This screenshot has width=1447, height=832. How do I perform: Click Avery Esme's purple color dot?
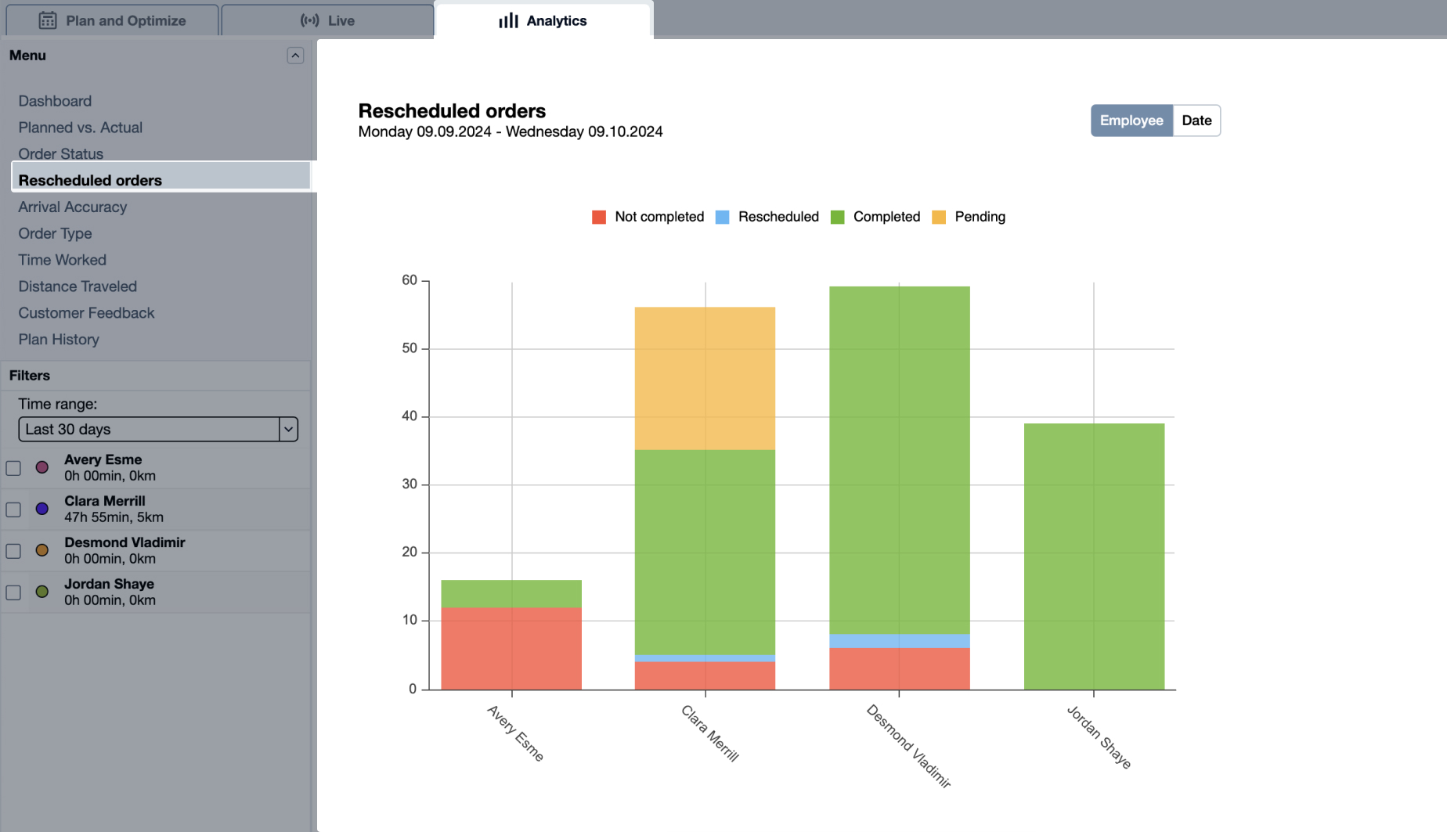(41, 467)
